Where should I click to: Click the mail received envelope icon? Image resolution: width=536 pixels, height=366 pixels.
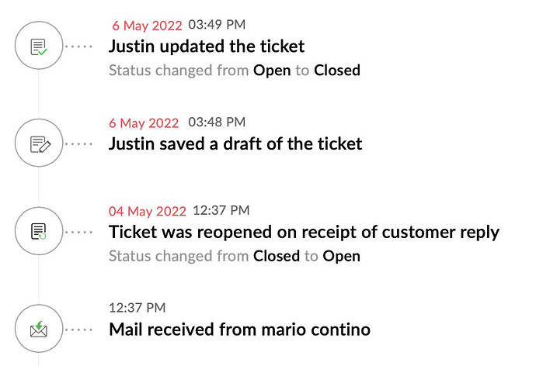point(39,329)
